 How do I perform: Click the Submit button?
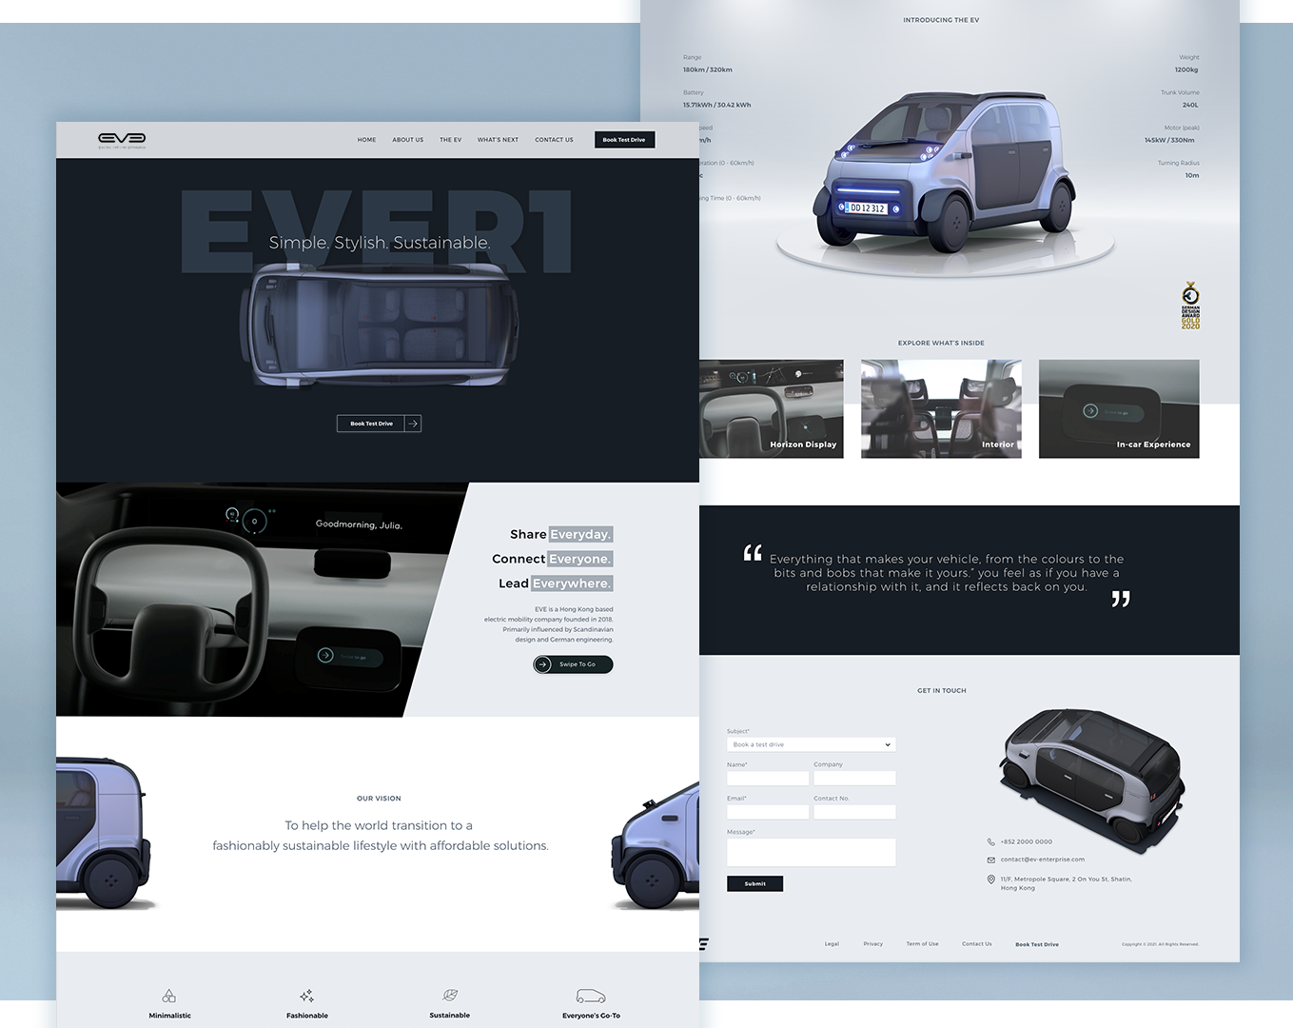[x=755, y=883]
